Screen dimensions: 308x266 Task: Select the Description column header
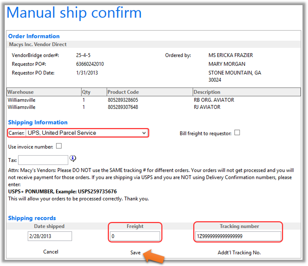tap(247, 92)
